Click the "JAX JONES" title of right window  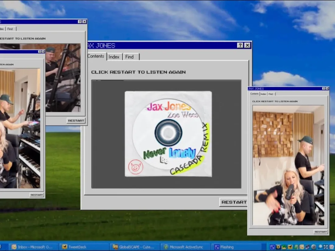pyautogui.click(x=256, y=89)
